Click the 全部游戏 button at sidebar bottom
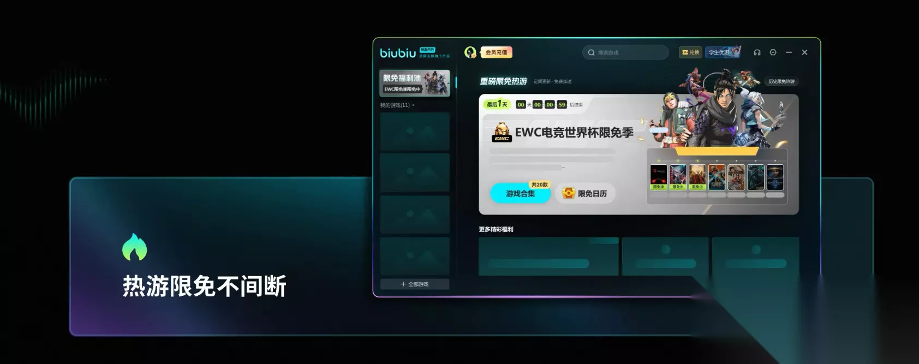The height and width of the screenshot is (364, 919). 415,284
